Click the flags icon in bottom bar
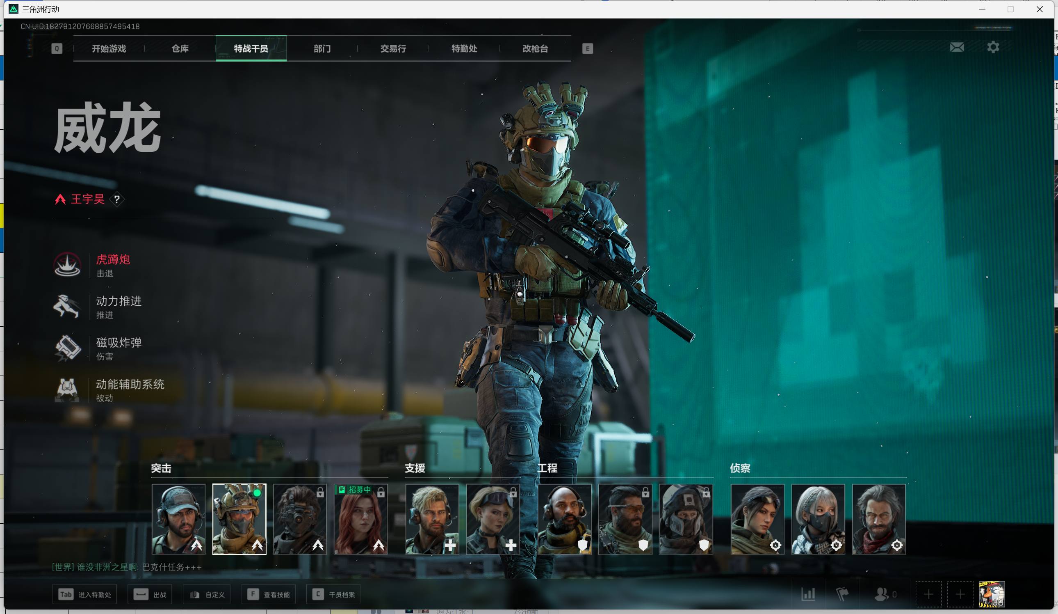 (842, 594)
